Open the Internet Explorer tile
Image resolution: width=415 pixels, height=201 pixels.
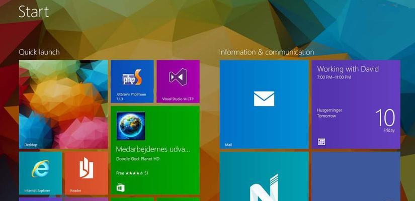[x=41, y=173]
